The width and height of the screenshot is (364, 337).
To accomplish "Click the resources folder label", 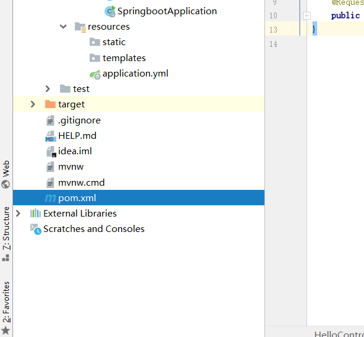I will click(x=108, y=27).
